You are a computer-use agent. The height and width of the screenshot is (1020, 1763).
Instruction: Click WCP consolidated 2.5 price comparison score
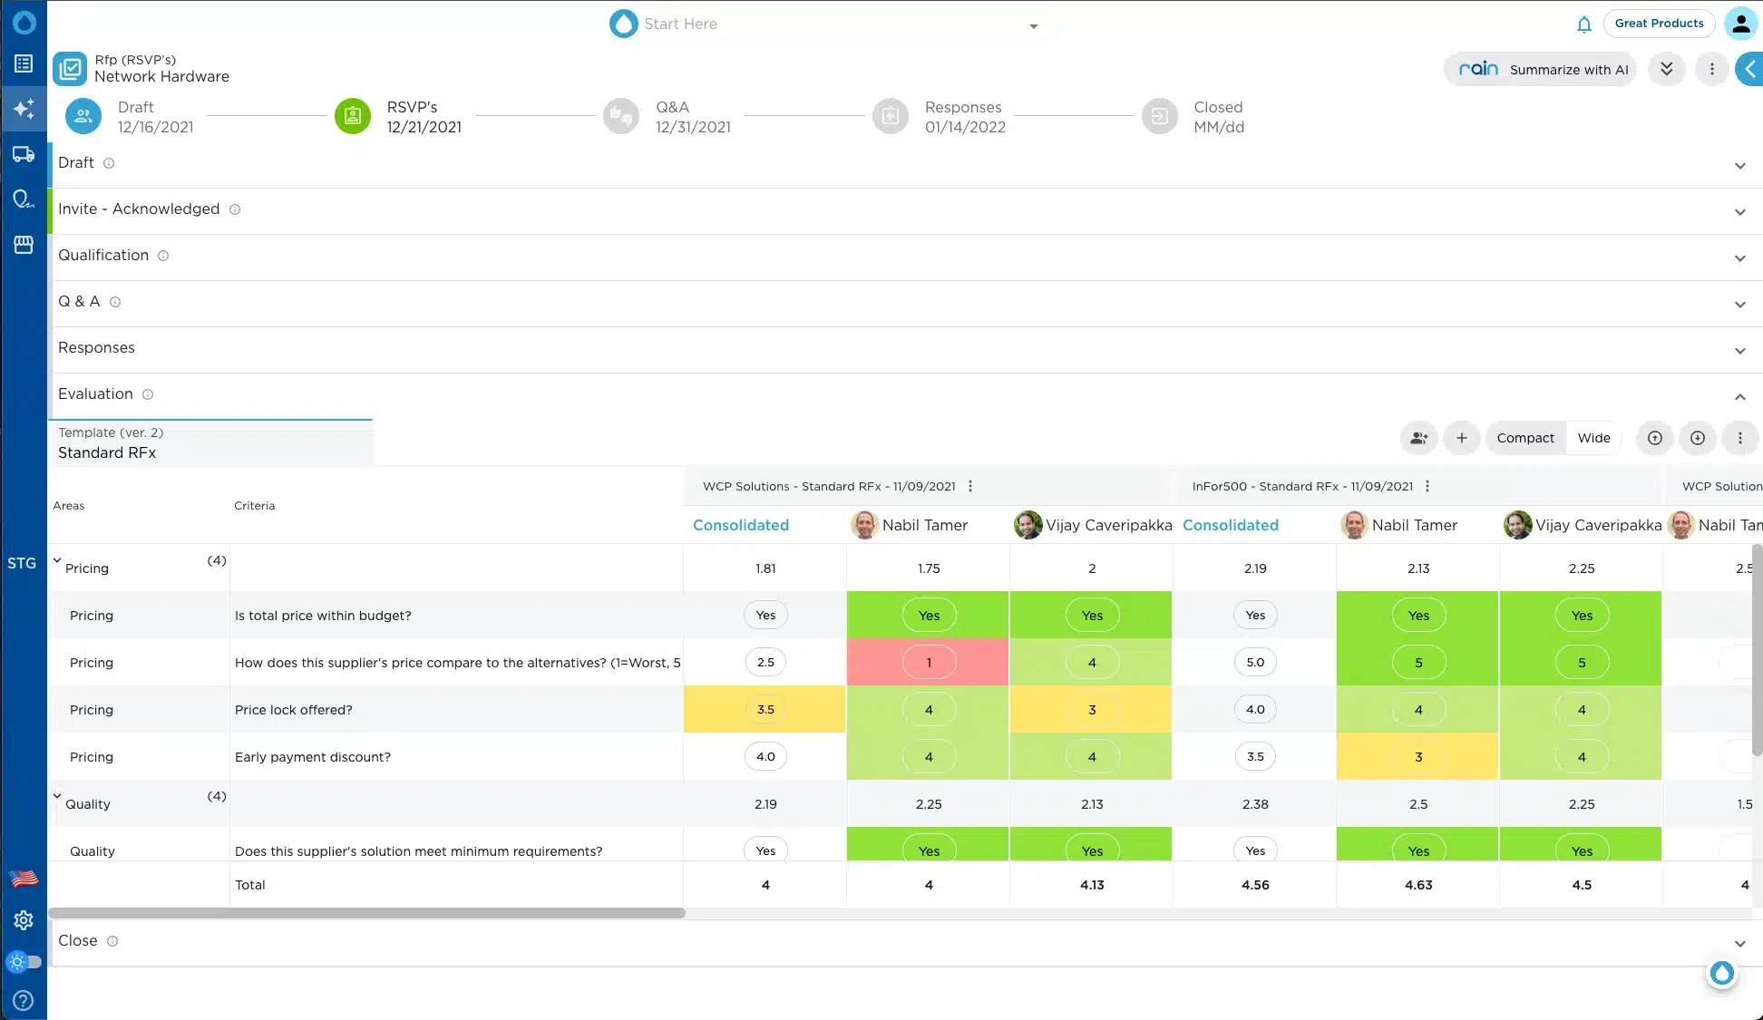[765, 663]
